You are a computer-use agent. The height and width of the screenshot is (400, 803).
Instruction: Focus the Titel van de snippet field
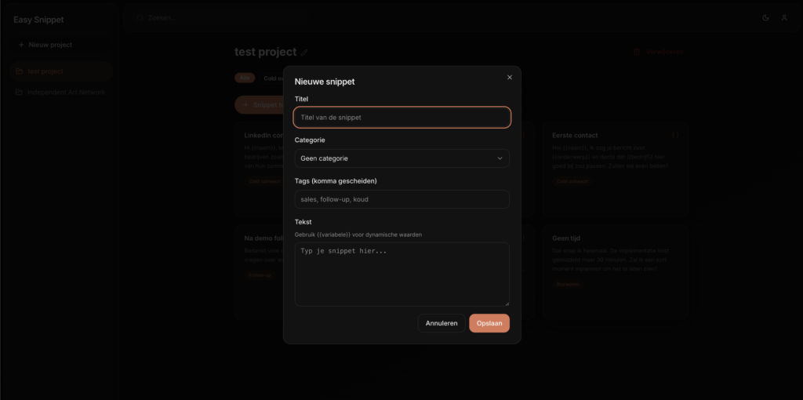(x=401, y=118)
